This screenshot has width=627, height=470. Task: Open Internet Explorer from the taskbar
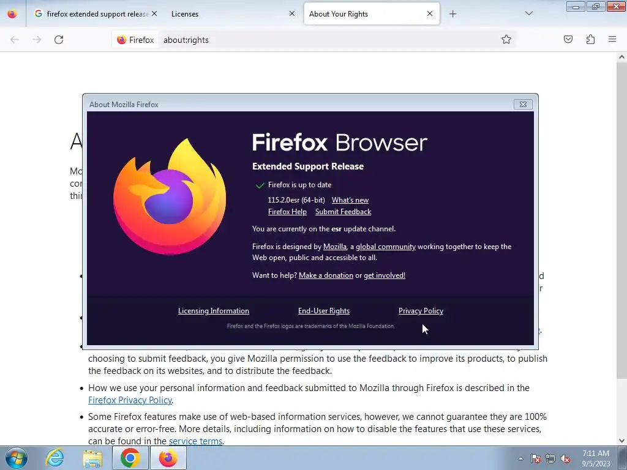[x=54, y=458]
